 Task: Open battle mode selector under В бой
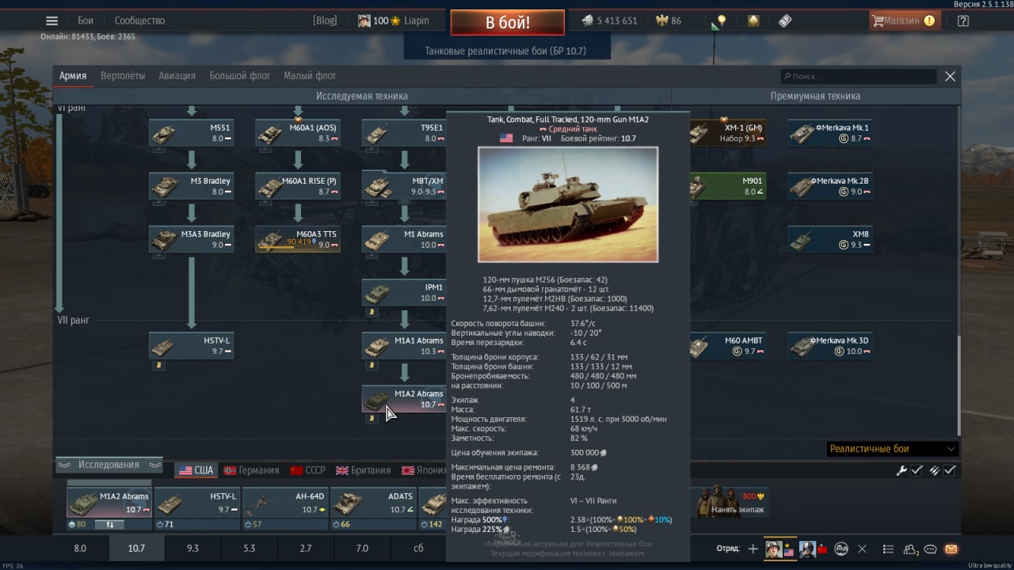point(505,51)
